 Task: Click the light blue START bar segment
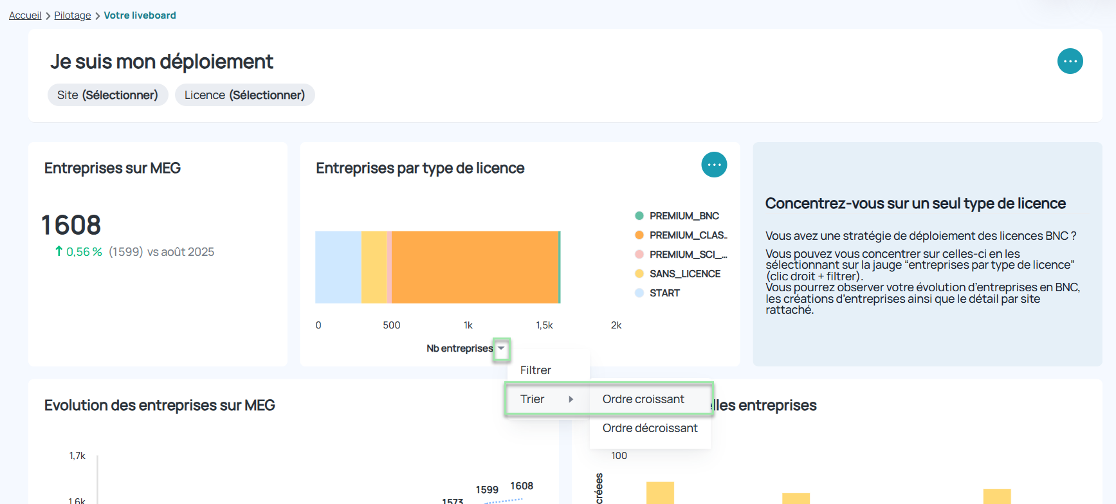point(338,267)
